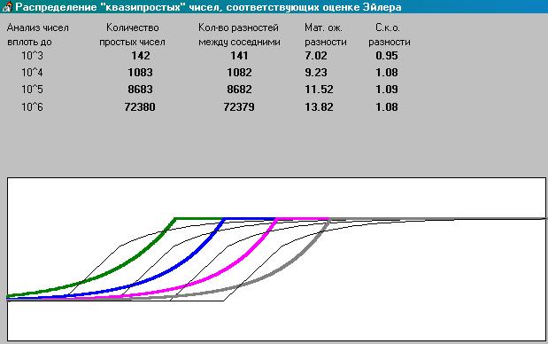The height and width of the screenshot is (344, 548).
Task: Click the prime count value 142
Action: pos(141,56)
